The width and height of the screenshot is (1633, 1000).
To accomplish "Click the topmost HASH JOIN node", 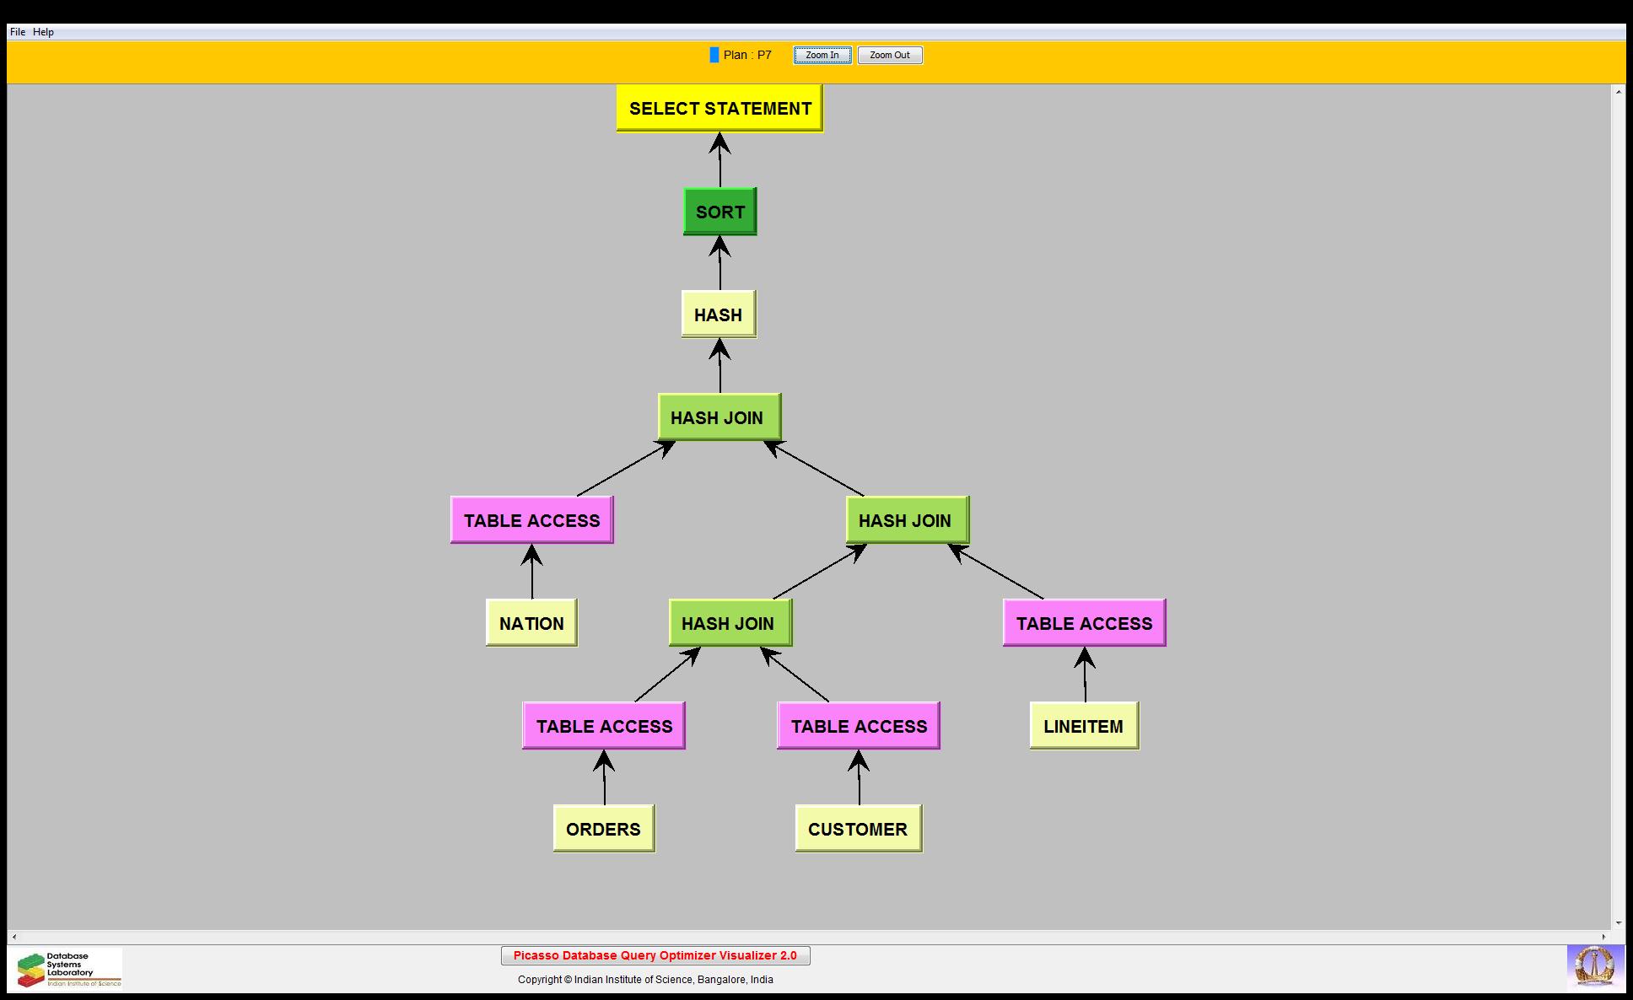I will [719, 417].
